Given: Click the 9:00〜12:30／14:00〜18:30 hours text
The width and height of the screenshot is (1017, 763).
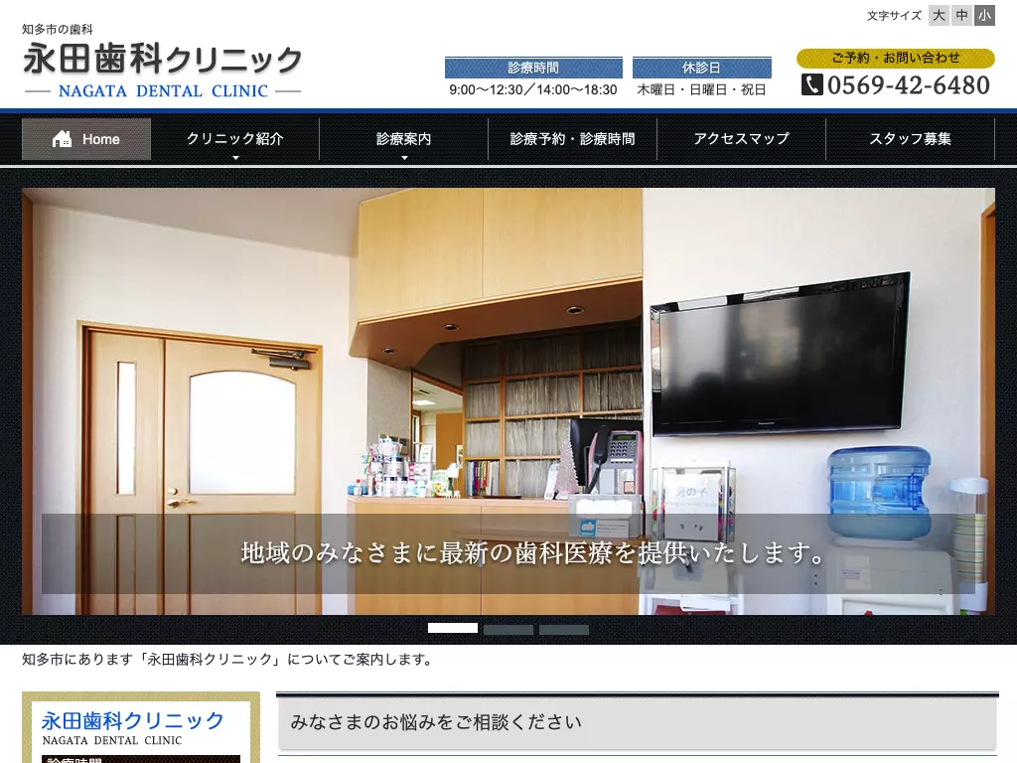Looking at the screenshot, I should click(x=533, y=89).
